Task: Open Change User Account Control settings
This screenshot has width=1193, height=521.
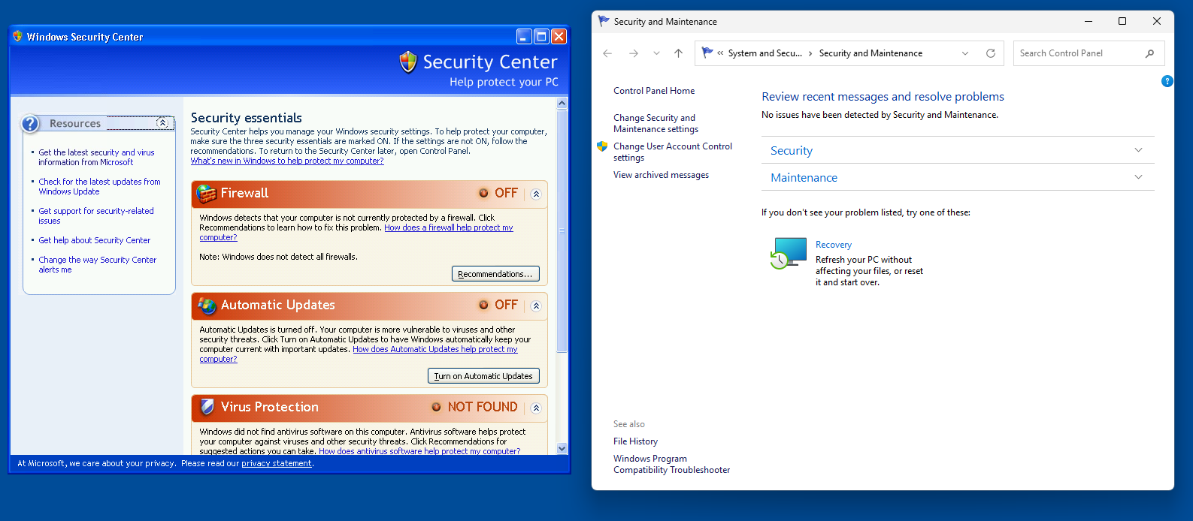Action: tap(672, 152)
